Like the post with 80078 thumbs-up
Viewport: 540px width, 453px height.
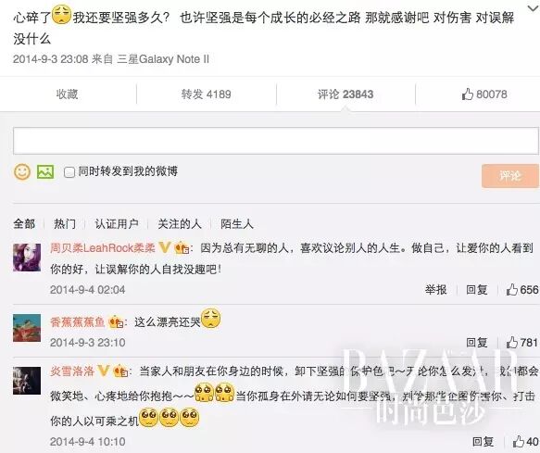click(484, 94)
